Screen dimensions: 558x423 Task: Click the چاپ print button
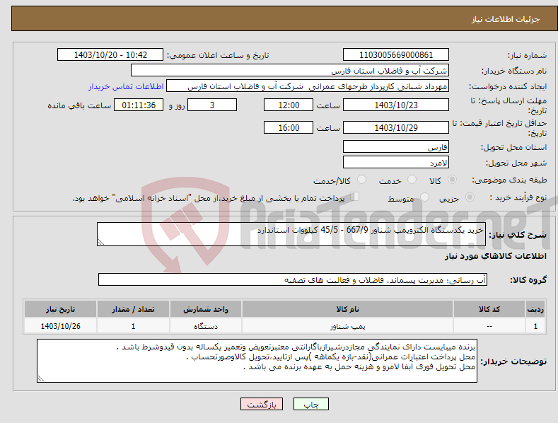[x=311, y=404]
